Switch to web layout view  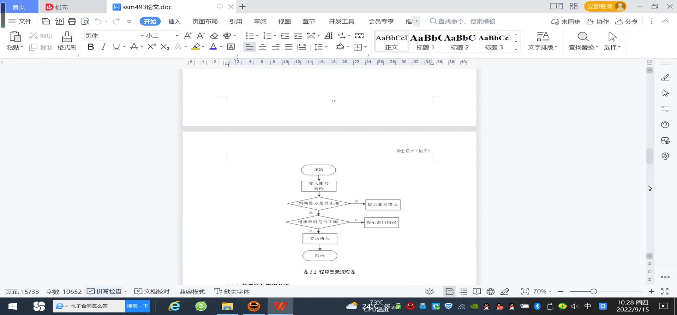pyautogui.click(x=490, y=292)
